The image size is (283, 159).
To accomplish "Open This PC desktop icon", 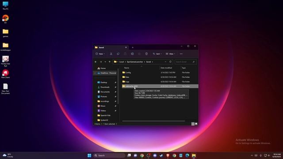I will [5, 6].
